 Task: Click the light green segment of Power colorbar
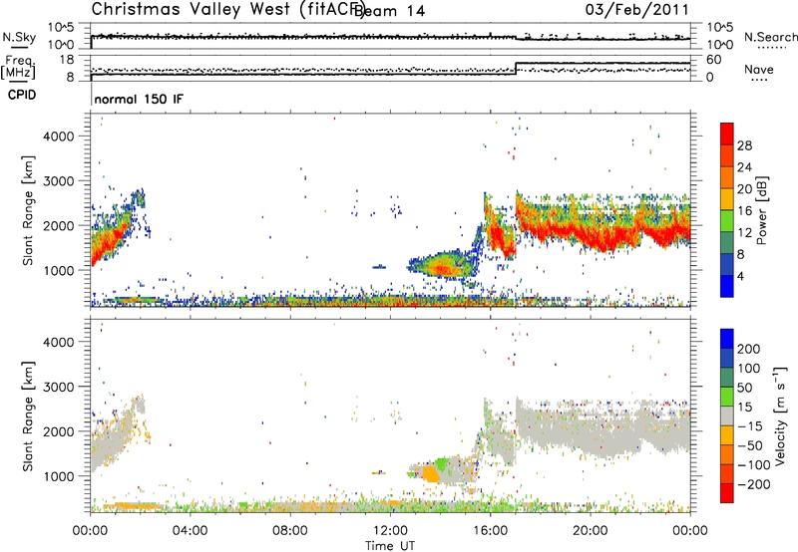(x=727, y=221)
